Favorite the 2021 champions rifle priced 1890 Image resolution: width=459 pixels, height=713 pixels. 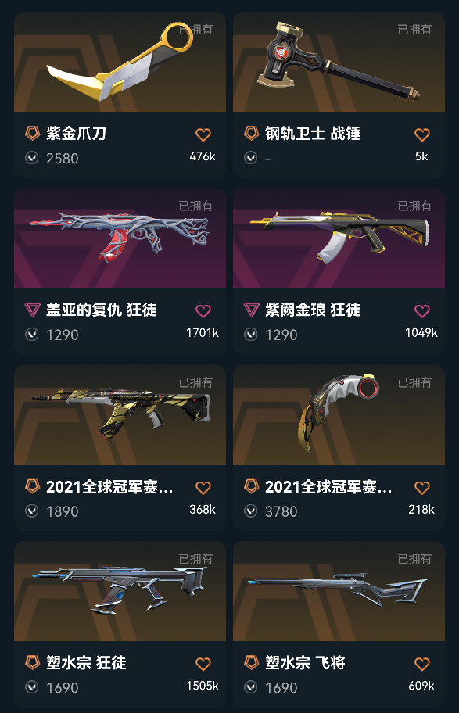203,488
